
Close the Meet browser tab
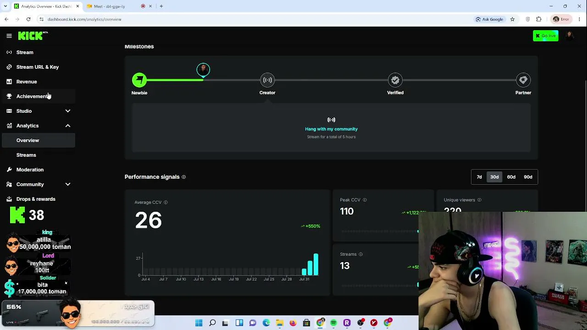150,6
